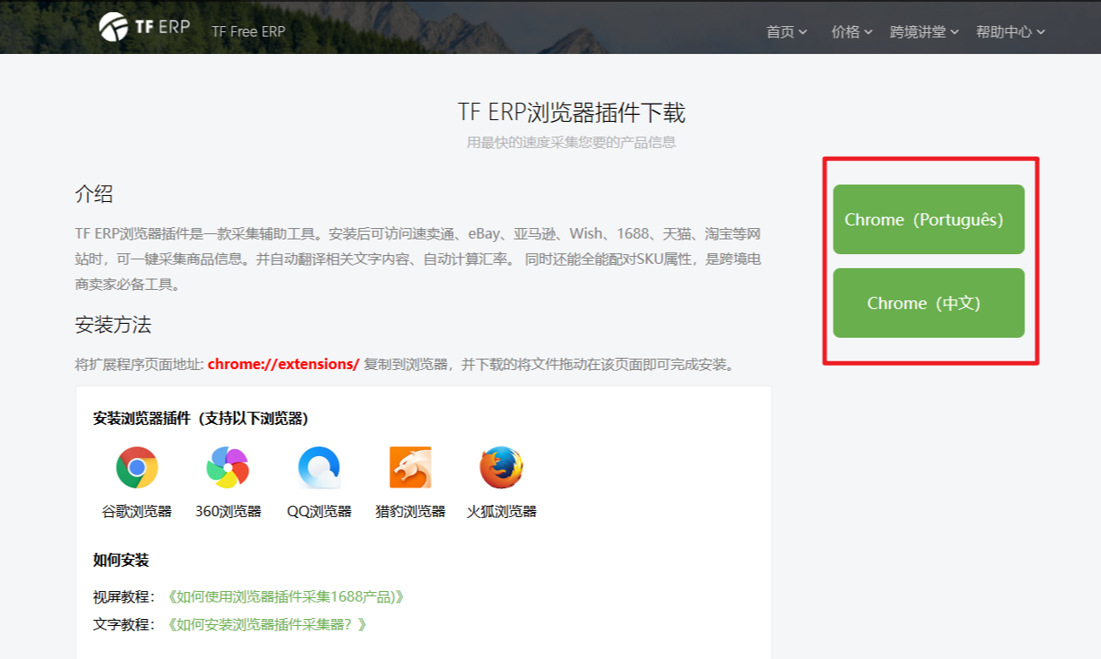Download the Chrome (Português) plugin
Screen dimensions: 1101x659
click(x=929, y=219)
